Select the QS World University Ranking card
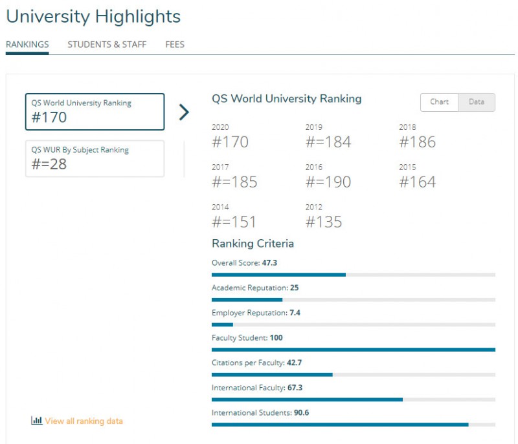 click(x=95, y=112)
